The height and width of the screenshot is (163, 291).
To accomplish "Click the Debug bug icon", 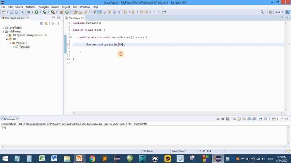I will click(29, 12).
